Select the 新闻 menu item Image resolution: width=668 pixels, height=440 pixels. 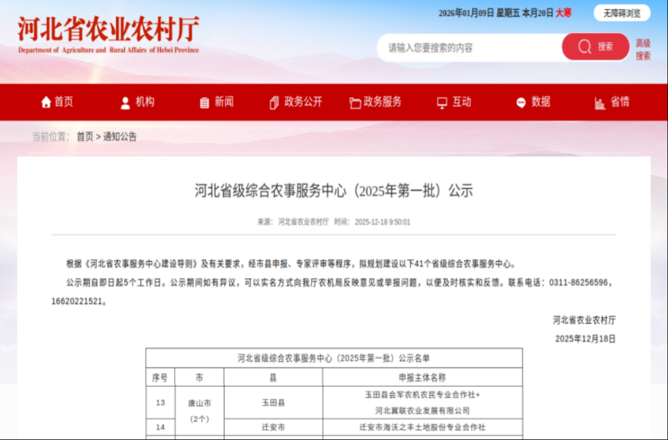coord(224,102)
